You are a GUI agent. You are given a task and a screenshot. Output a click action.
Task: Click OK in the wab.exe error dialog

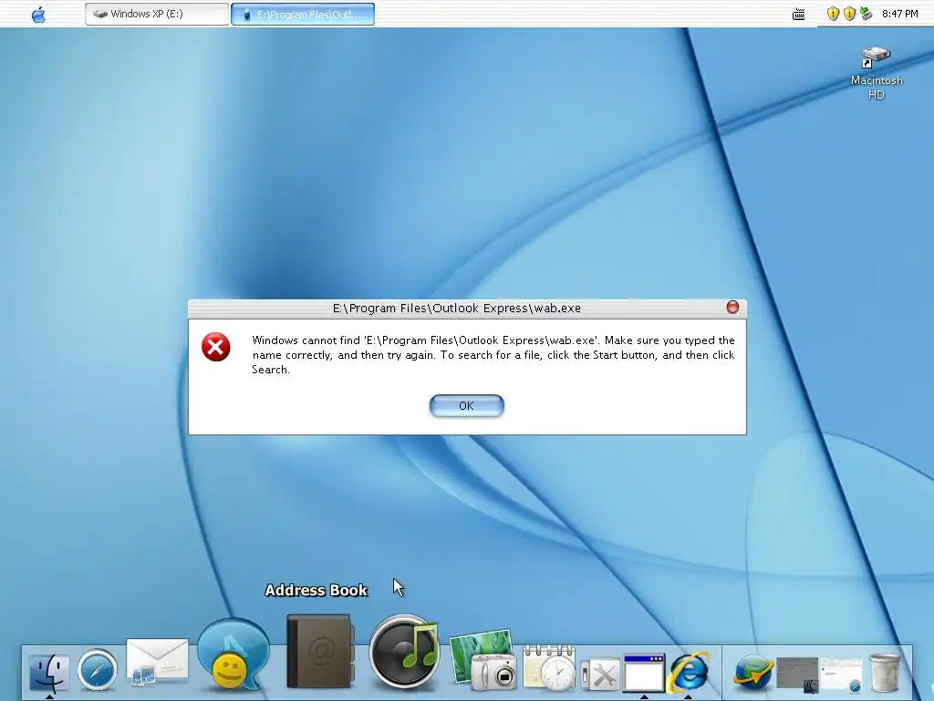(x=466, y=406)
